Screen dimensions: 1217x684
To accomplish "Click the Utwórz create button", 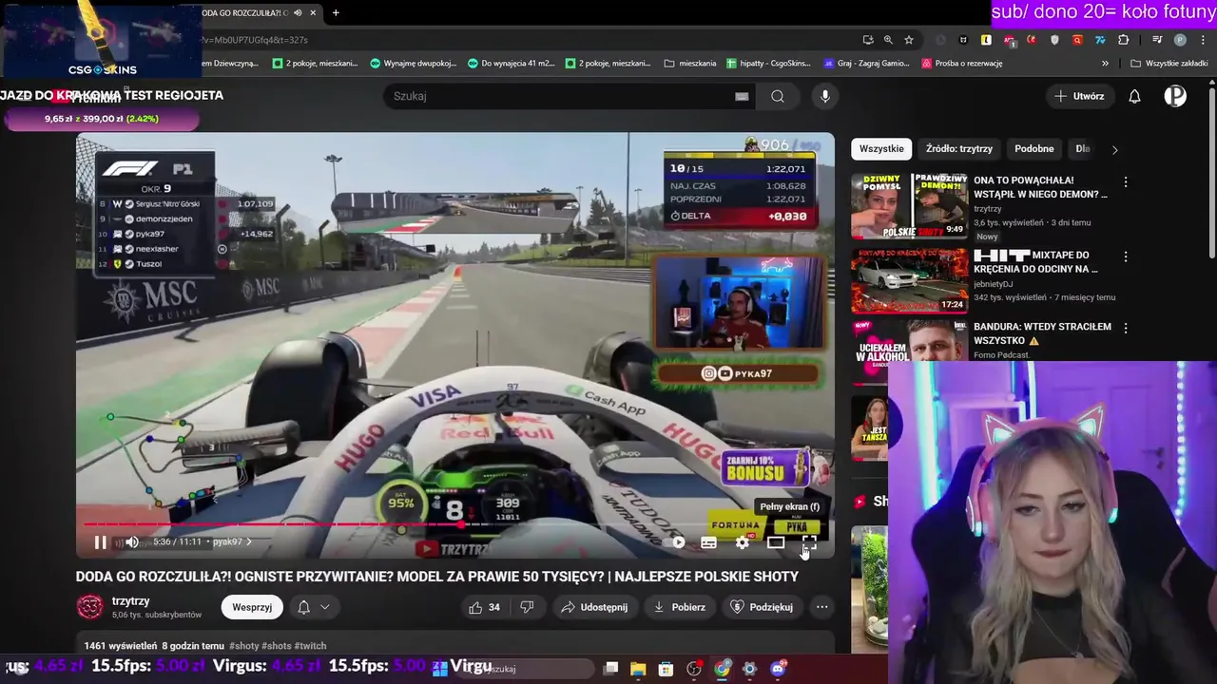I will pos(1079,96).
